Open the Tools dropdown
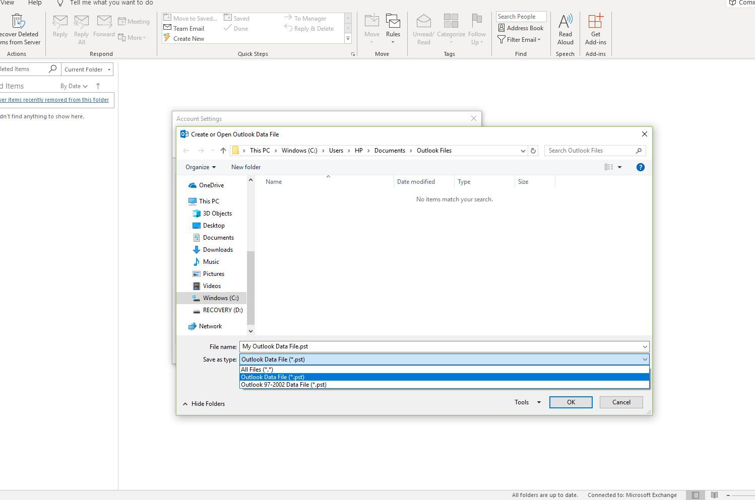Image resolution: width=755 pixels, height=500 pixels. pyautogui.click(x=527, y=402)
